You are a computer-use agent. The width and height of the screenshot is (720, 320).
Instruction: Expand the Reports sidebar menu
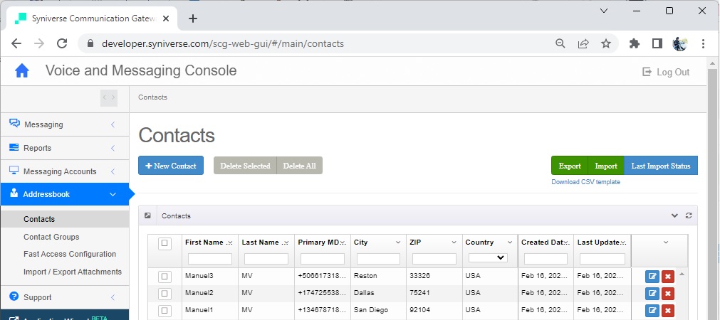[65, 148]
